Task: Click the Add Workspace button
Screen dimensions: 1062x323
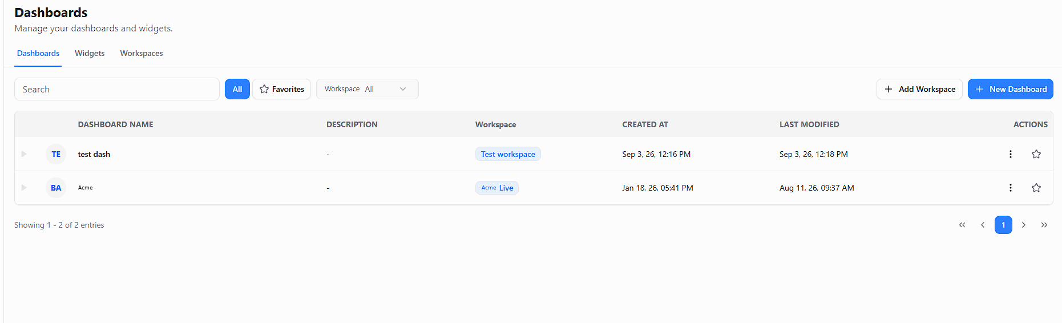Action: [919, 89]
